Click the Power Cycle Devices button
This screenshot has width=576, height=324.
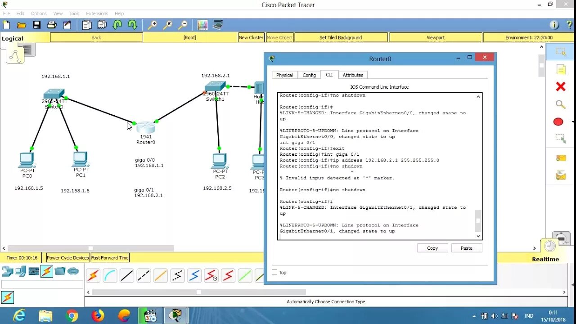click(68, 258)
